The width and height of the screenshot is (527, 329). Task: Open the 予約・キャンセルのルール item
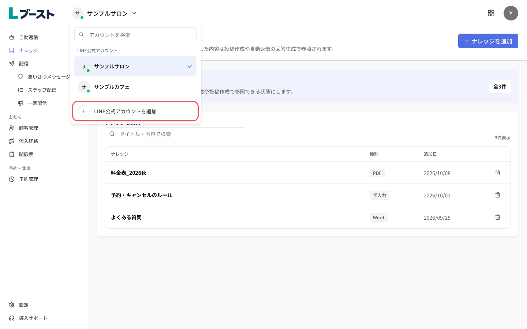[141, 195]
